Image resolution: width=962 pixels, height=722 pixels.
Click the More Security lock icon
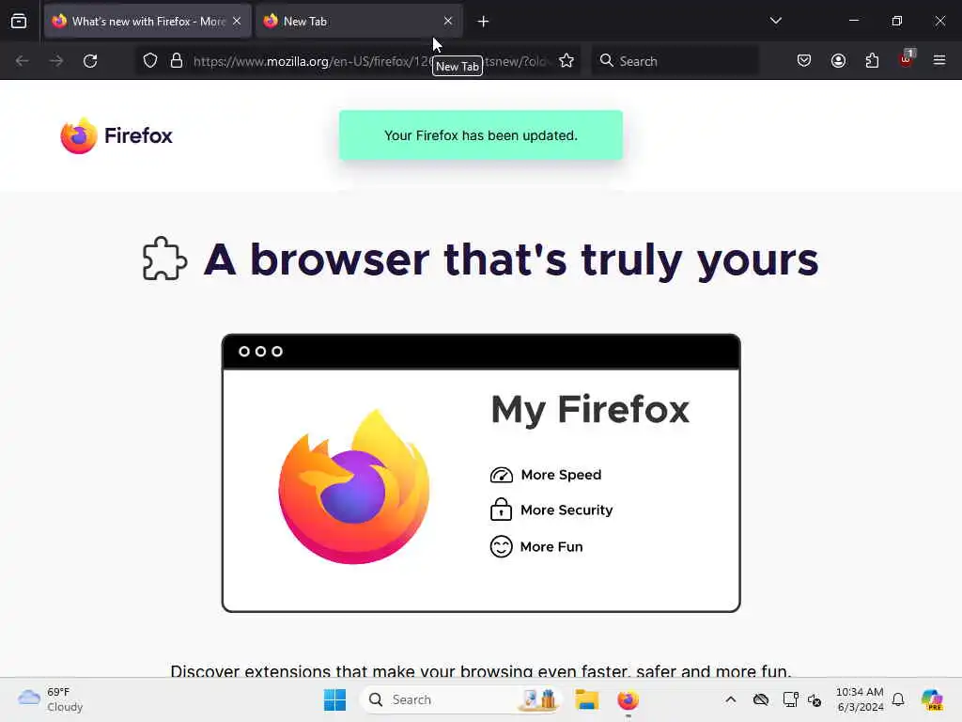point(502,509)
